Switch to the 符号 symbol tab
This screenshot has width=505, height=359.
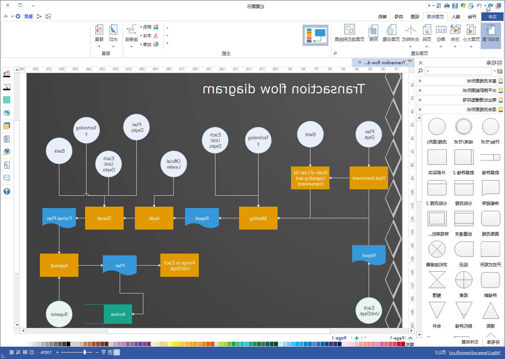click(x=399, y=17)
